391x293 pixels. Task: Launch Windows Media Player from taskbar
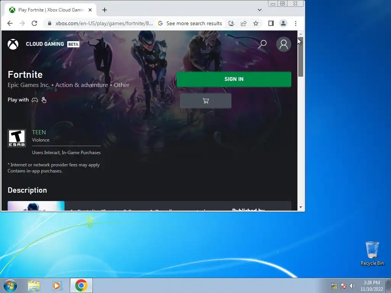tap(57, 285)
